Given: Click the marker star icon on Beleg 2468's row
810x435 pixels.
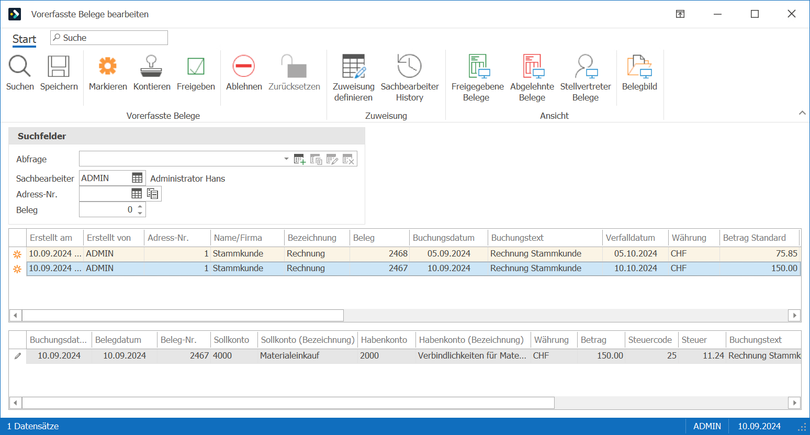Looking at the screenshot, I should (x=17, y=254).
